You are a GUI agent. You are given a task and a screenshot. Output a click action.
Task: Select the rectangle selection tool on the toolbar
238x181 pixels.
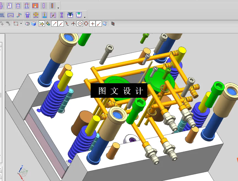point(16,24)
